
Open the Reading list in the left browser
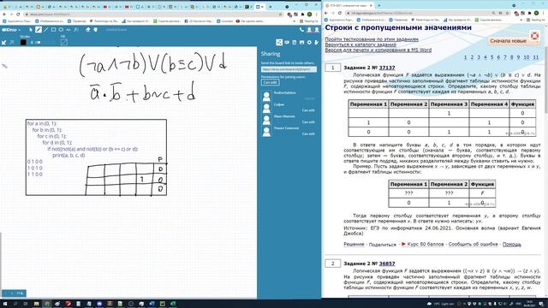tap(309, 21)
